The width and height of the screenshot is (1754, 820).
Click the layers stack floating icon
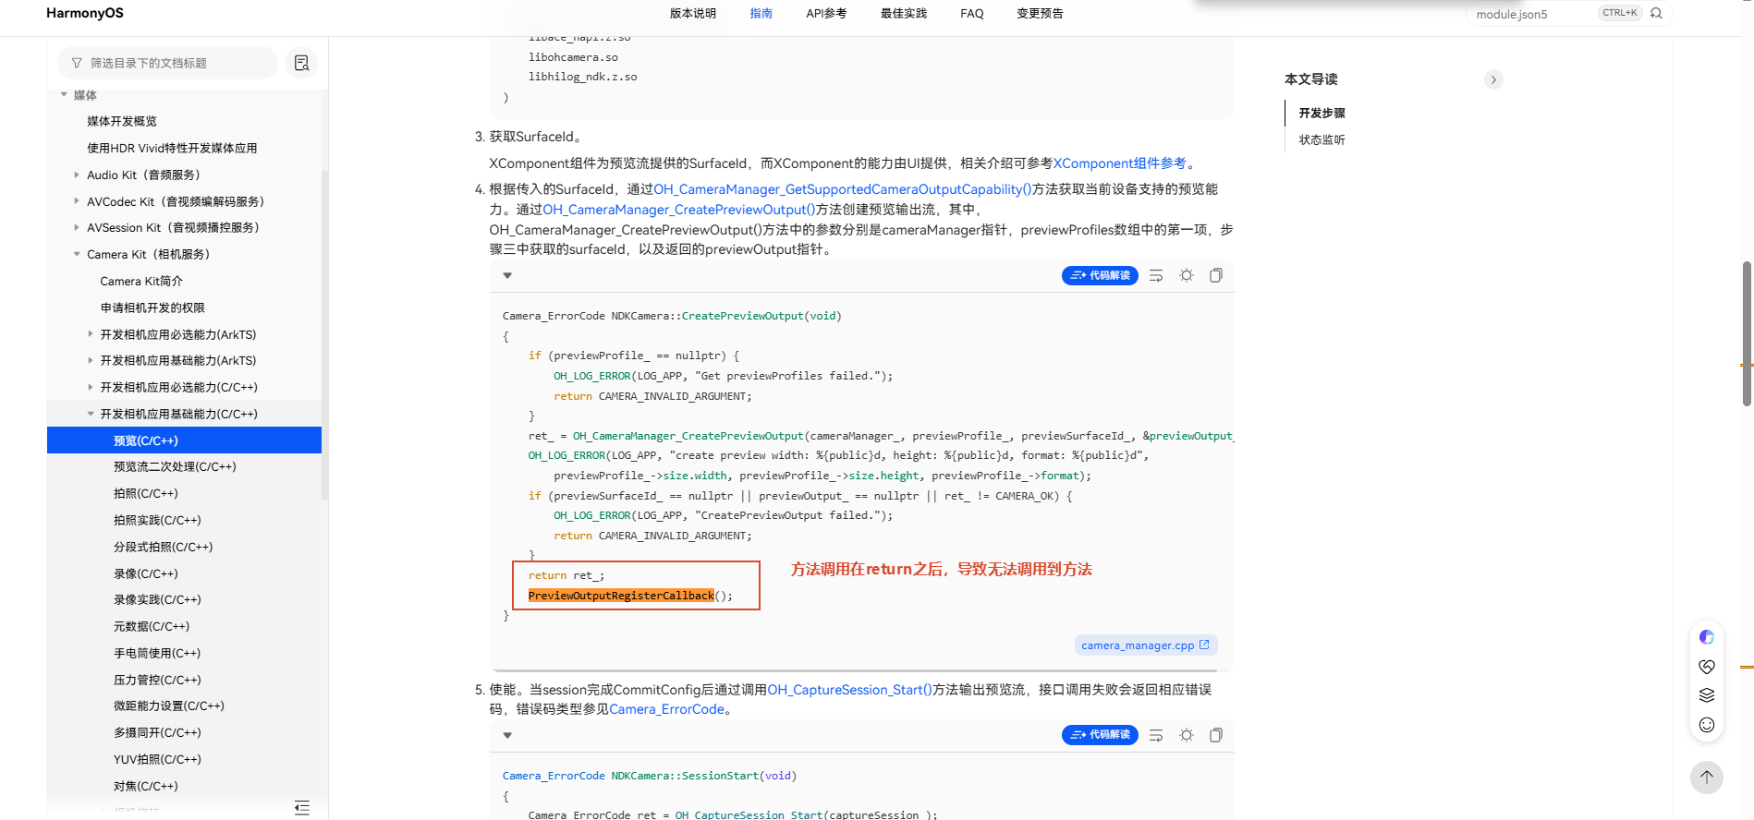(1707, 695)
